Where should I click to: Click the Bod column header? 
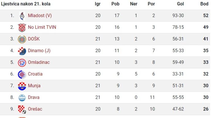coord(204,4)
